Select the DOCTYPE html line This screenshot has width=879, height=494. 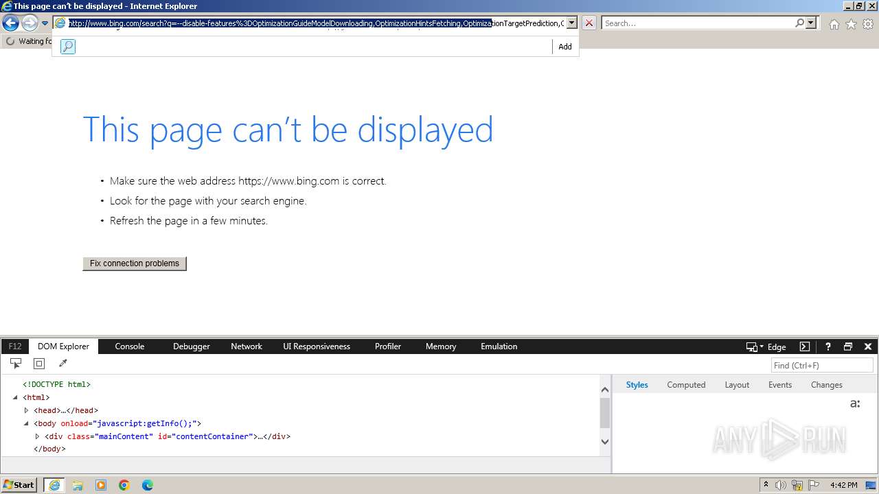(57, 384)
